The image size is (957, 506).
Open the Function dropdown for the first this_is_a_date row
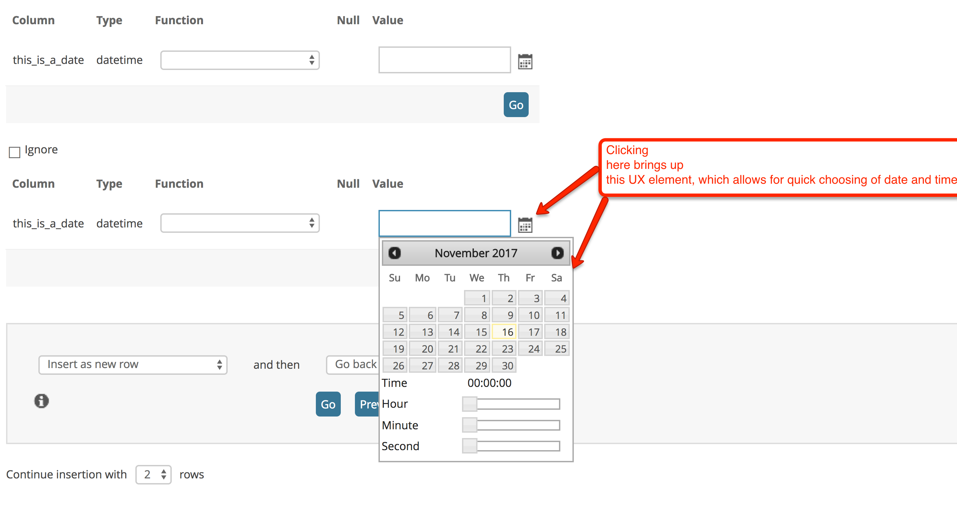[240, 60]
